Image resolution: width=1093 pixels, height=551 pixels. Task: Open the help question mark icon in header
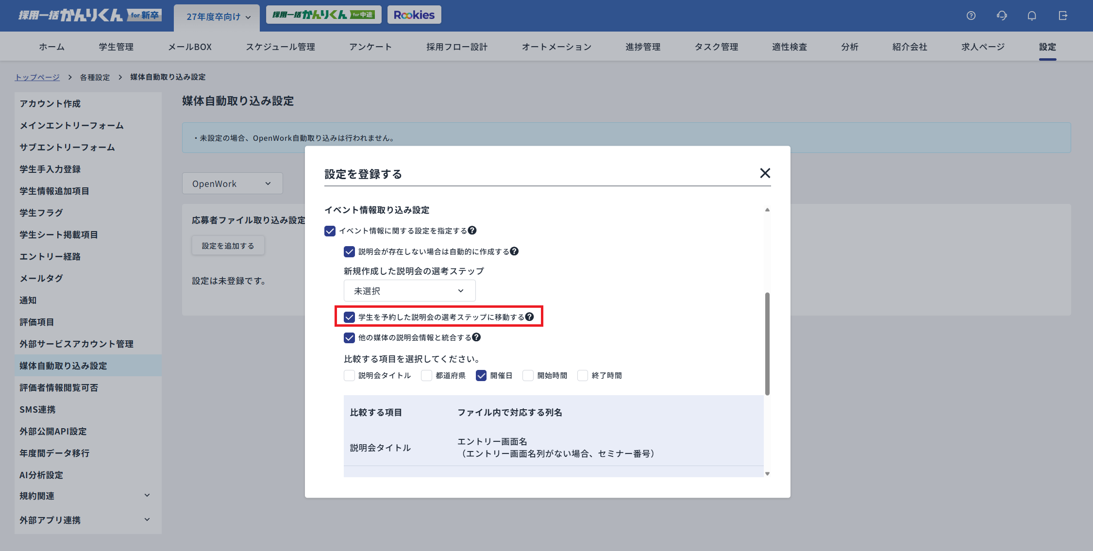click(971, 16)
